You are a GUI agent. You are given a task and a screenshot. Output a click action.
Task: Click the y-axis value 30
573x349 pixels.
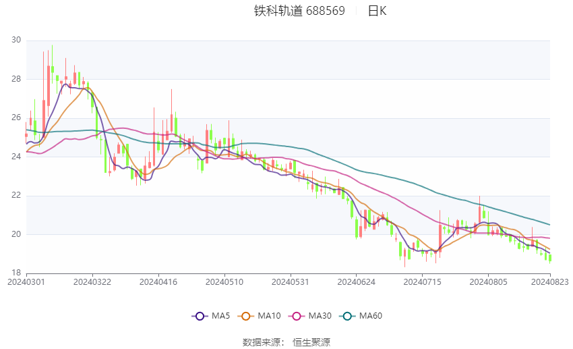(x=16, y=40)
